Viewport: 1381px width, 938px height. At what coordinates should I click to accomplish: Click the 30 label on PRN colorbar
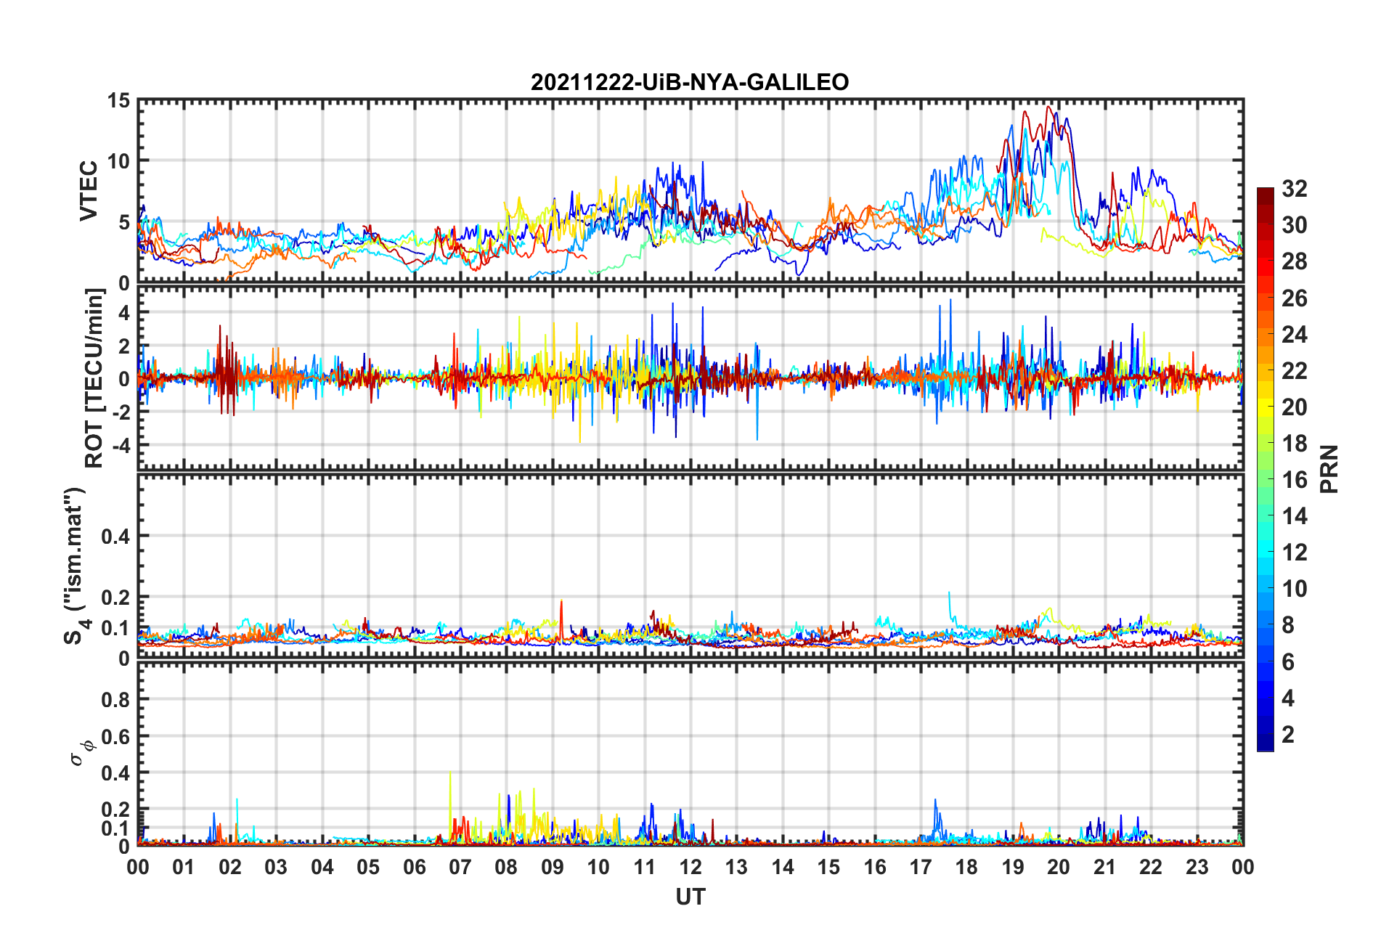[x=1295, y=225]
